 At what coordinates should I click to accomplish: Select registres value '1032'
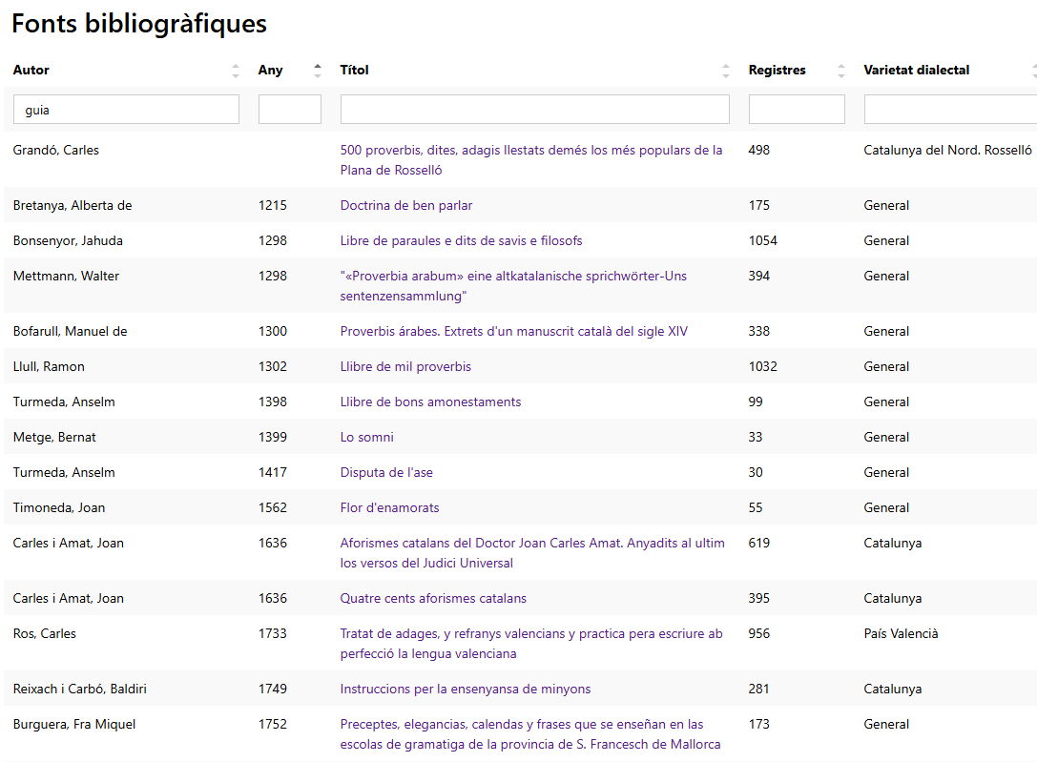coord(762,367)
